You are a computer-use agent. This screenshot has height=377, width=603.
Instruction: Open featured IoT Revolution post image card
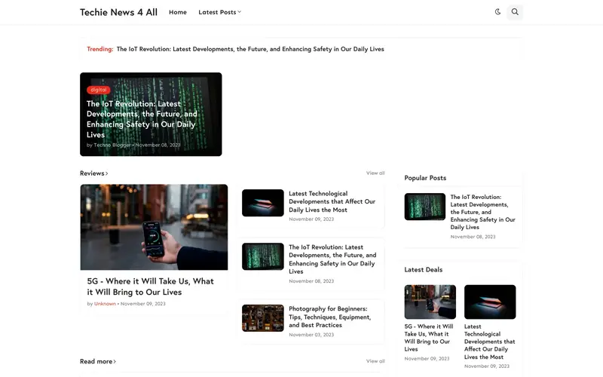coord(151,115)
